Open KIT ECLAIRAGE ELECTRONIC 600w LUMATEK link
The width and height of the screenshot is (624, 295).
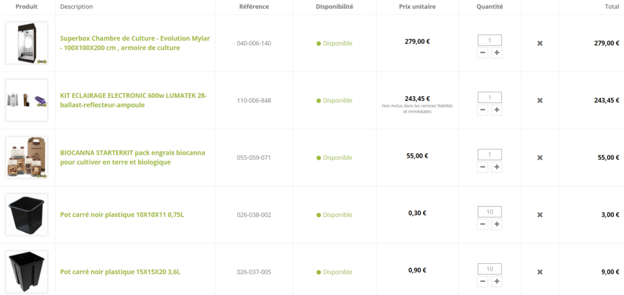tap(134, 100)
